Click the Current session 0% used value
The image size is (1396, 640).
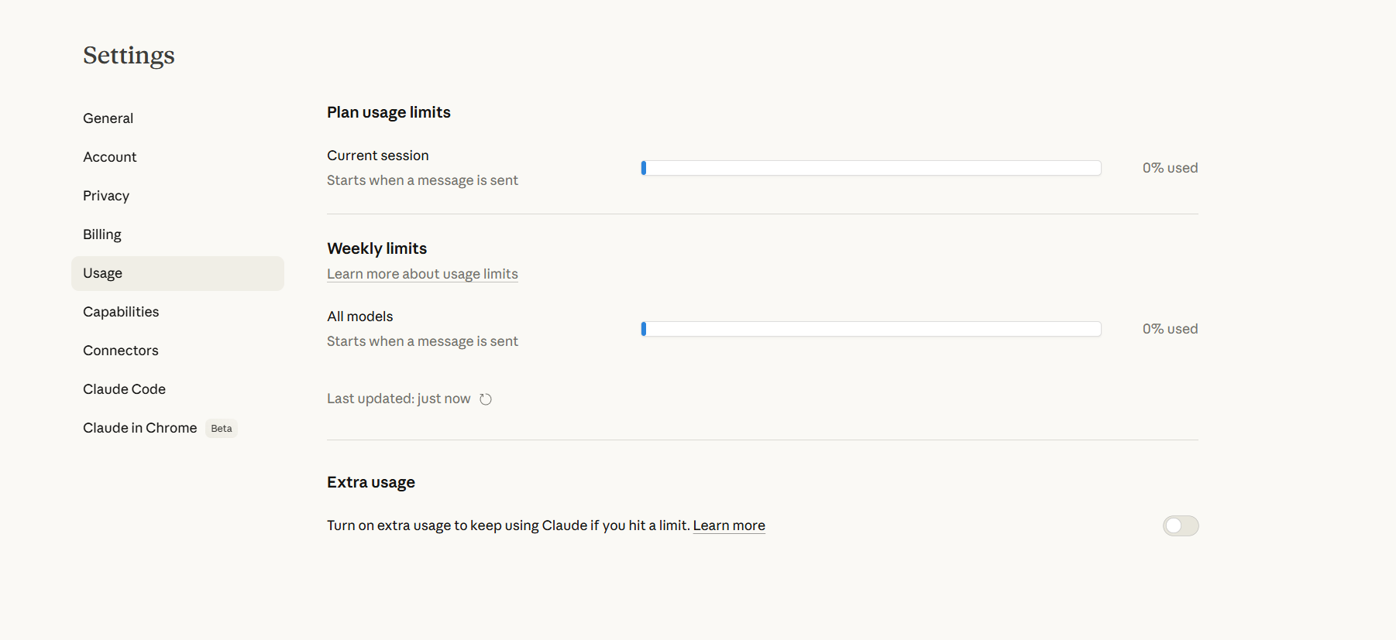[x=1170, y=168]
